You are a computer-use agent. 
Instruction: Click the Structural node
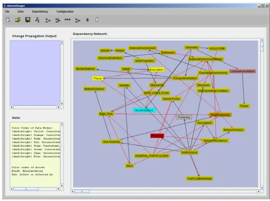(x=203, y=85)
